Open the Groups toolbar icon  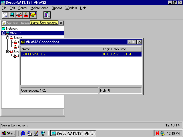pos(19,15)
